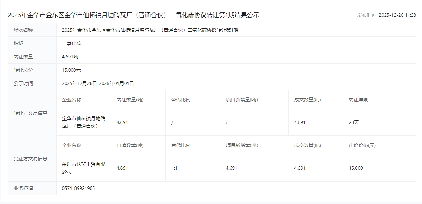Select the 1:1 替代比例 cell

[x=174, y=168]
